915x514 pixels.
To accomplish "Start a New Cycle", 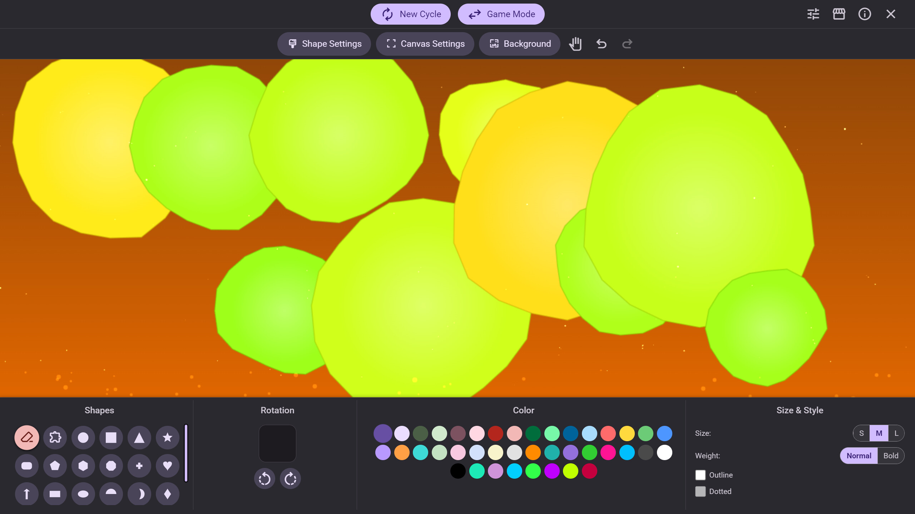I will (410, 14).
